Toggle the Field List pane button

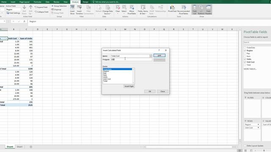[195, 10]
